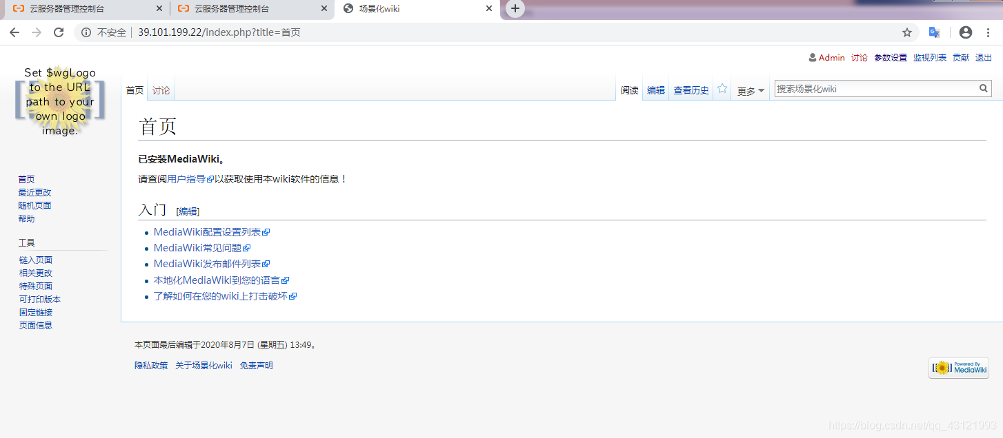Select the 场景化wiki browser tab
The width and height of the screenshot is (1003, 438).
[417, 9]
